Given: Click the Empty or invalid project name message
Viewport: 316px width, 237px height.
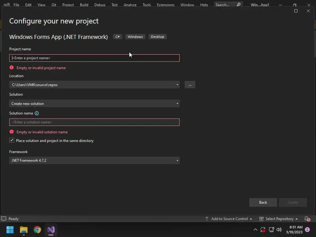Looking at the screenshot, I should (x=41, y=68).
